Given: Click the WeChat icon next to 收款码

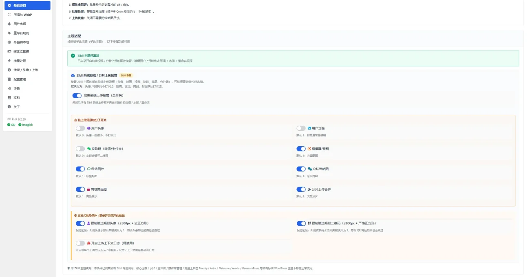Looking at the screenshot, I should click(89, 149).
